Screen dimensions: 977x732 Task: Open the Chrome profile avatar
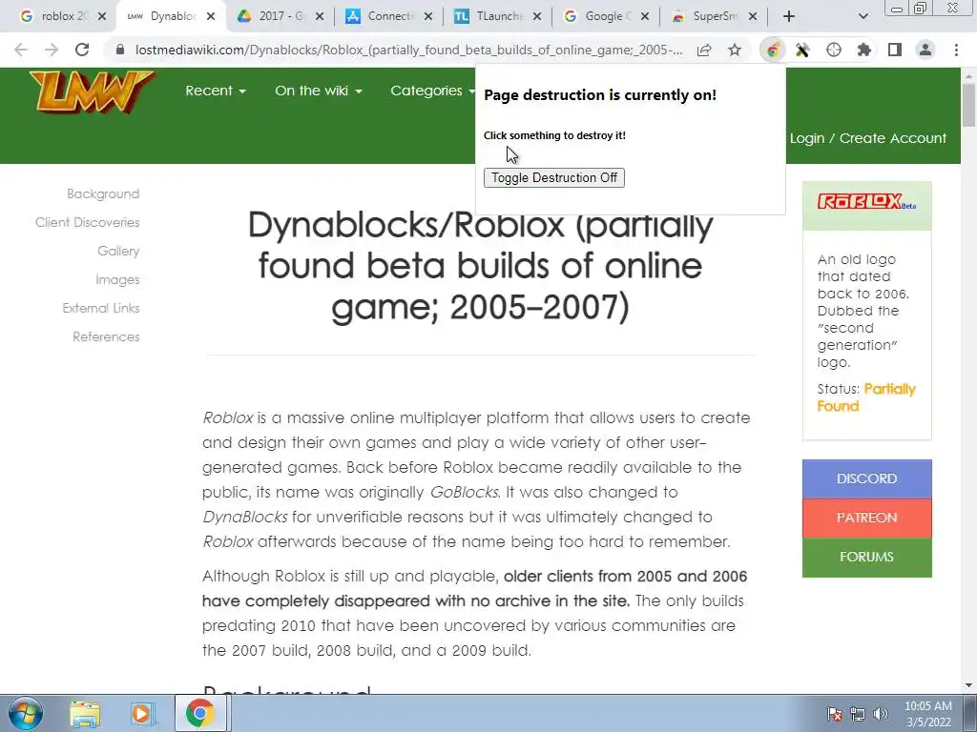click(925, 50)
